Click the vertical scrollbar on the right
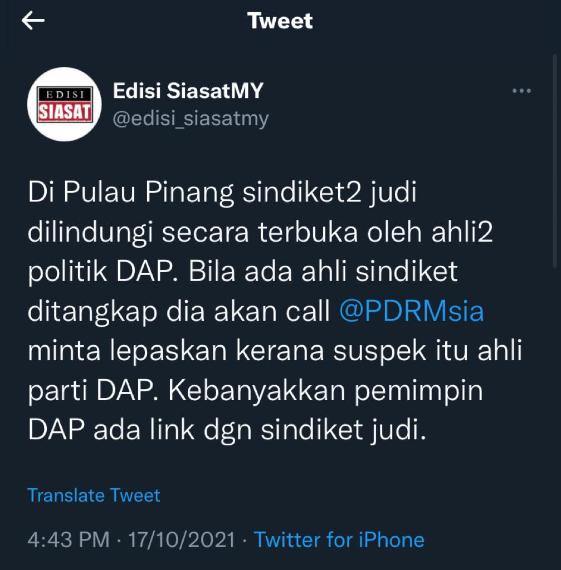Image resolution: width=561 pixels, height=570 pixels. (x=555, y=161)
